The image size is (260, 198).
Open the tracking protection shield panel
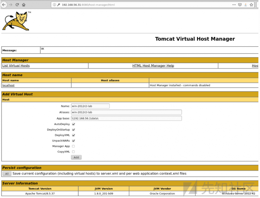click(x=240, y=4)
